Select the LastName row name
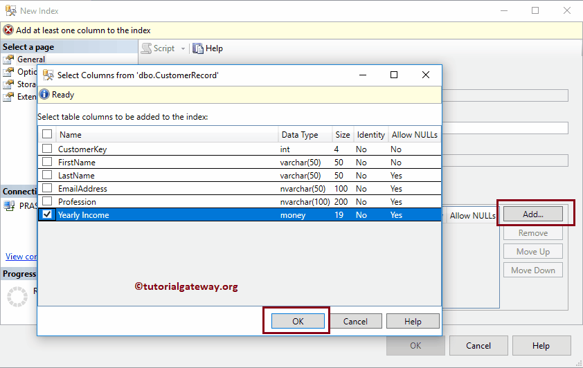Image resolution: width=583 pixels, height=368 pixels. [76, 175]
